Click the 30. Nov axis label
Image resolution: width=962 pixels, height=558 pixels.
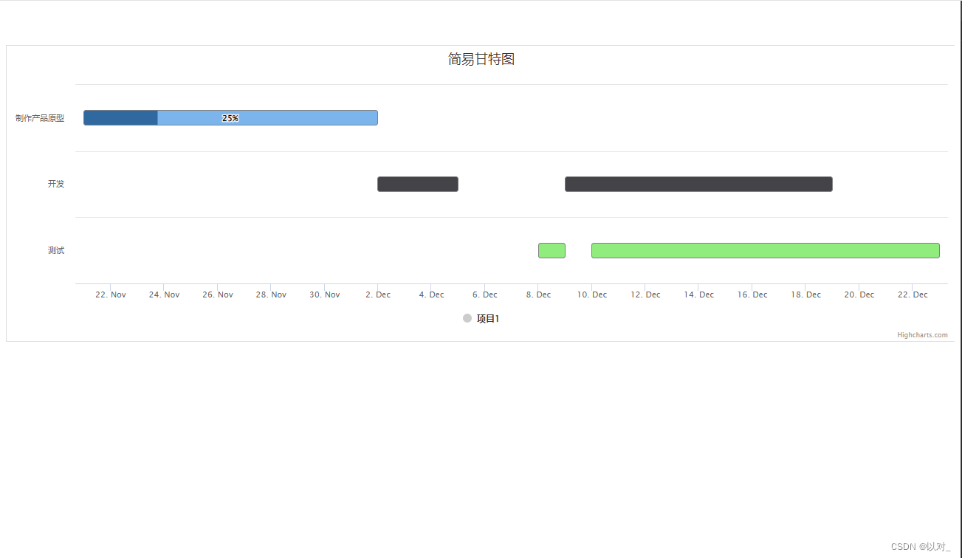pyautogui.click(x=325, y=294)
